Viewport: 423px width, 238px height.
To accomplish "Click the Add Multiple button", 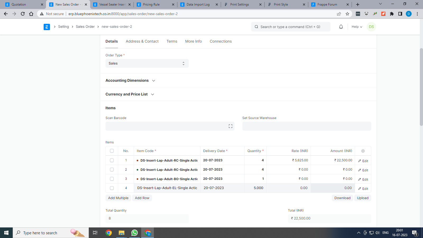I will pyautogui.click(x=118, y=198).
